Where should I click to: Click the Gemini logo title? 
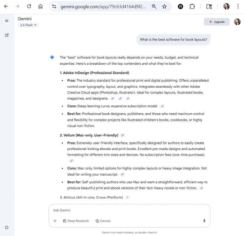pyautogui.click(x=24, y=19)
